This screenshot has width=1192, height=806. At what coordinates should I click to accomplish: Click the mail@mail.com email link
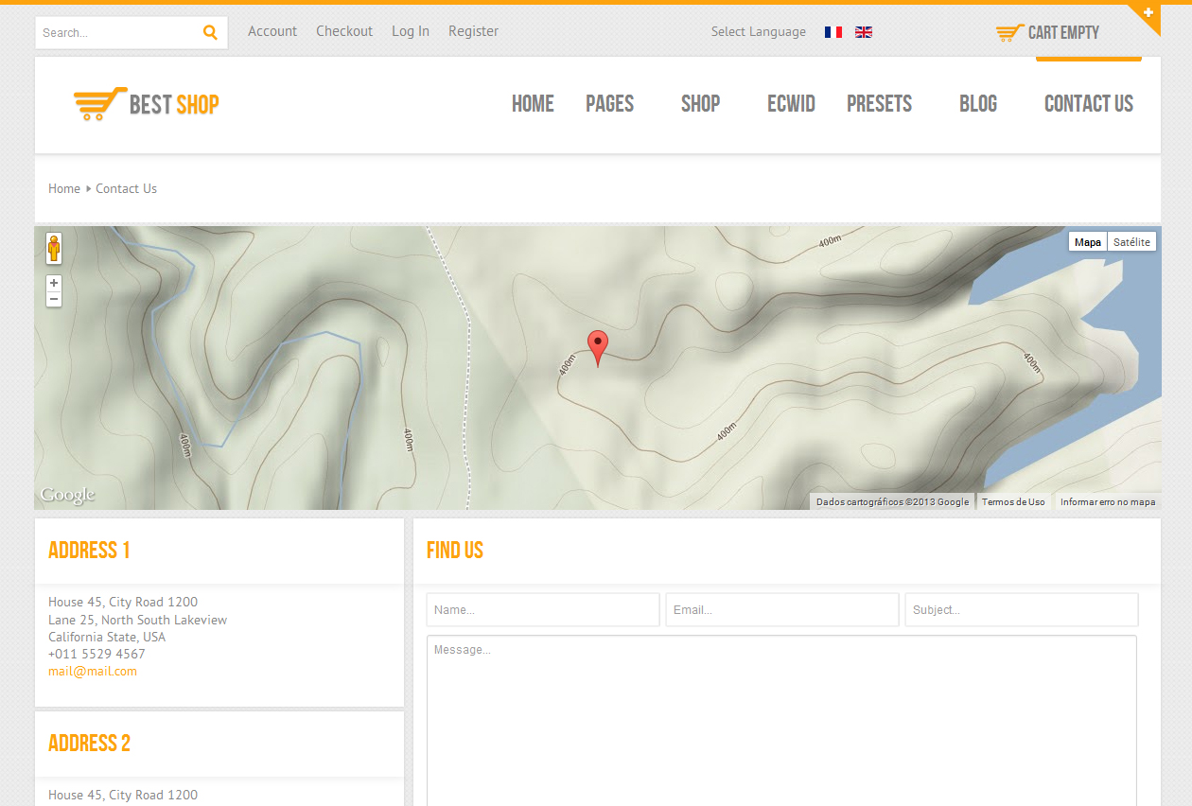click(93, 672)
